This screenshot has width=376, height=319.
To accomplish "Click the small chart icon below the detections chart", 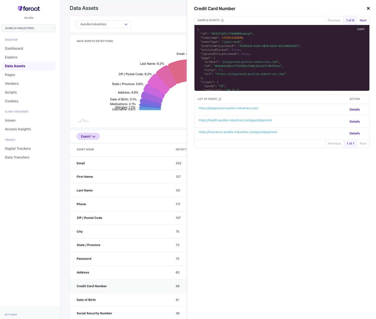I will 84,120.
